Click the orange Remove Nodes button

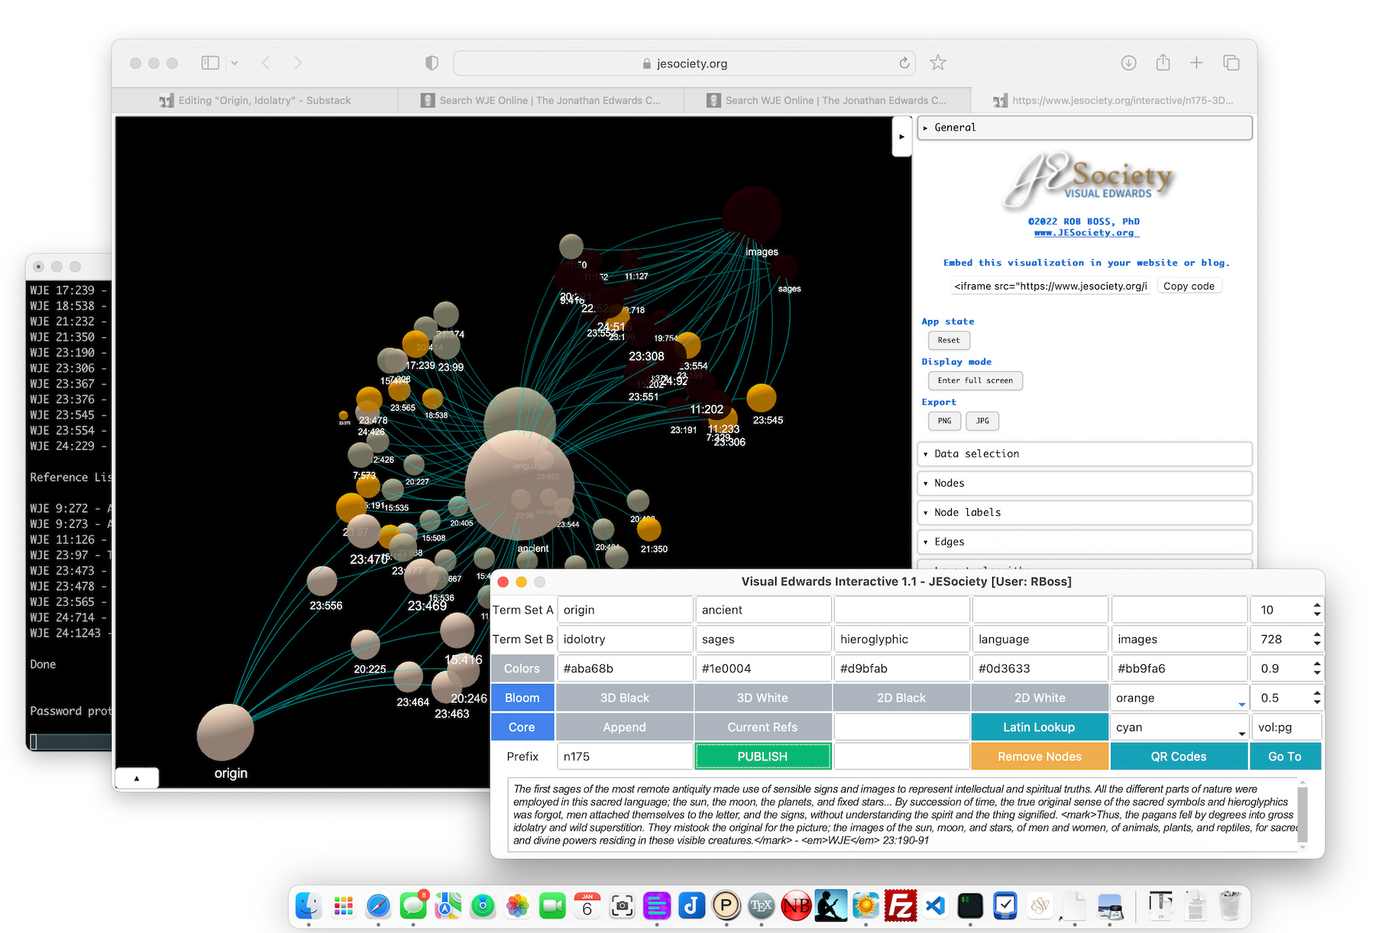coord(1040,756)
